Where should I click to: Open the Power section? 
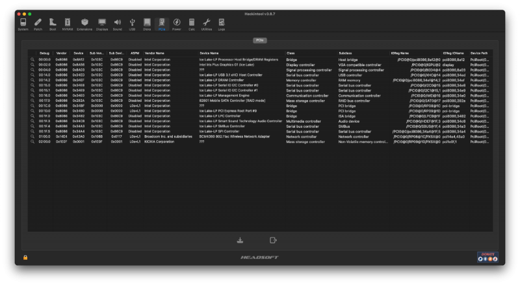177,24
